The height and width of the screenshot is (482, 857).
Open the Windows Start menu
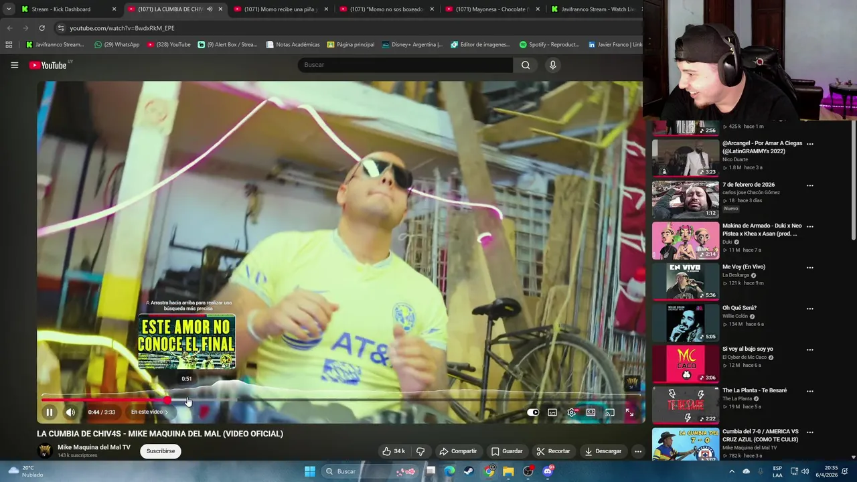(x=310, y=471)
